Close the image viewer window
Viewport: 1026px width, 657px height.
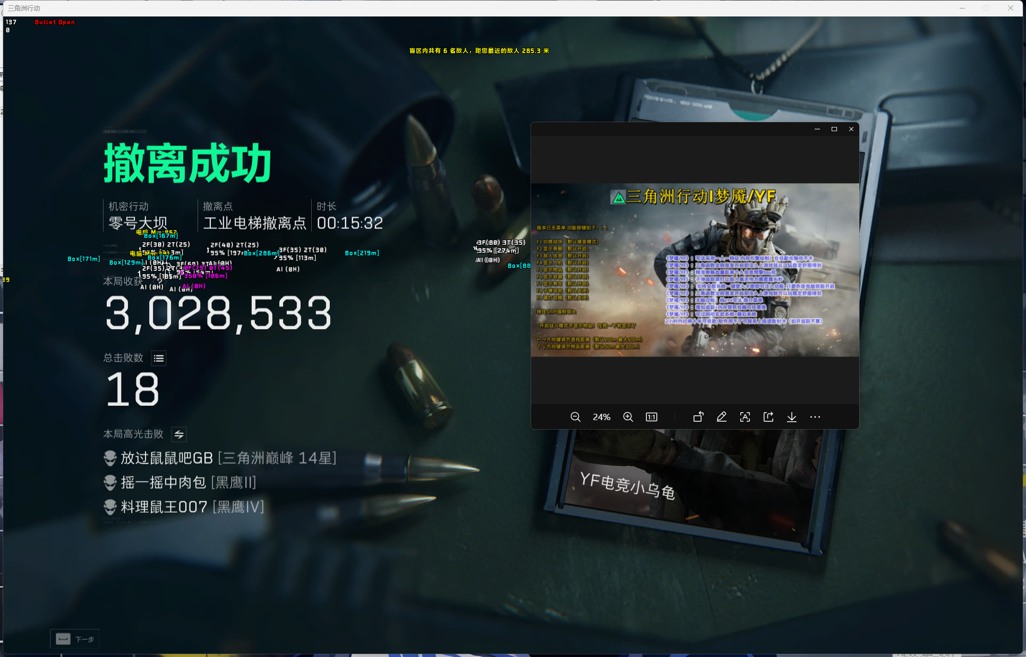click(x=851, y=129)
